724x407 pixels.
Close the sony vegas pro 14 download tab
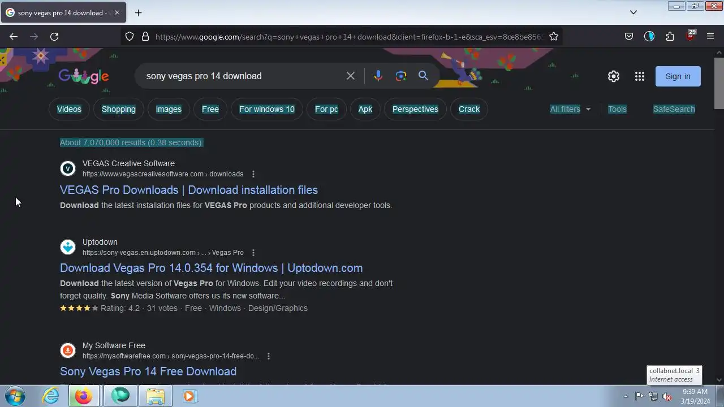[x=117, y=12]
